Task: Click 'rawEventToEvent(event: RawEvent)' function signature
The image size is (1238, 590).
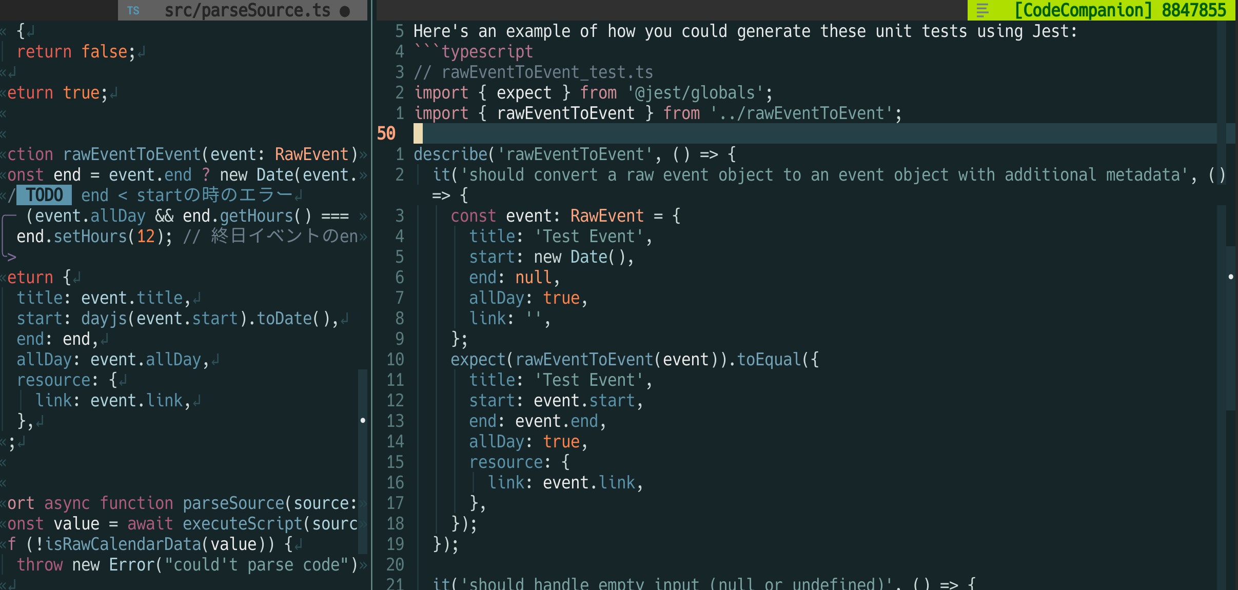Action: (210, 154)
